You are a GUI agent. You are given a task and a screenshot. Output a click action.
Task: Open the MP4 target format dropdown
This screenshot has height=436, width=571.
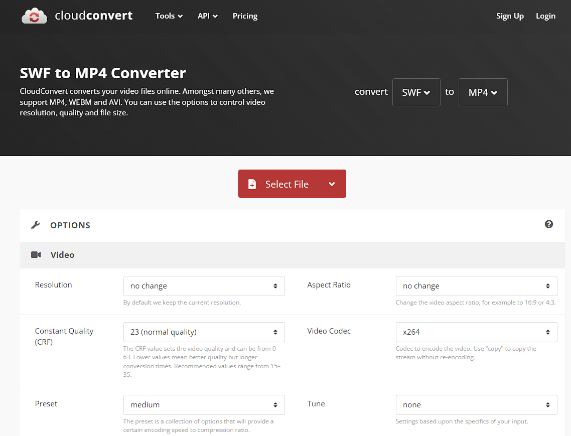pos(483,92)
